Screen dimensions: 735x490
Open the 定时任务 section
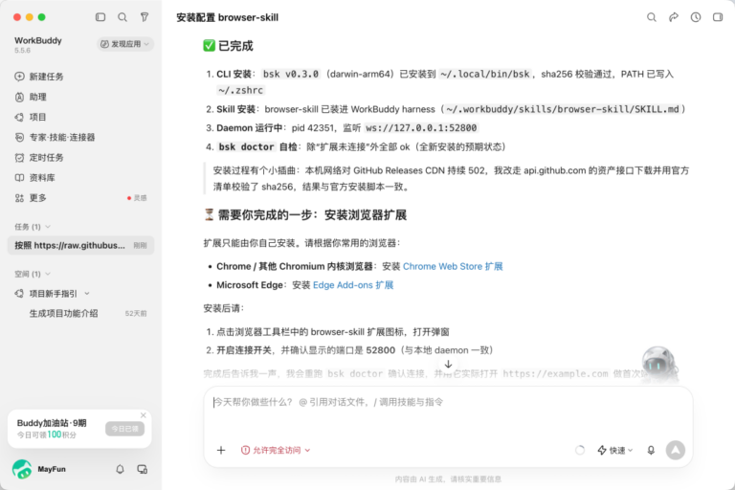tap(80, 157)
